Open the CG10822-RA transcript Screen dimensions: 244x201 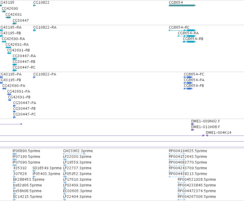tap(35, 30)
